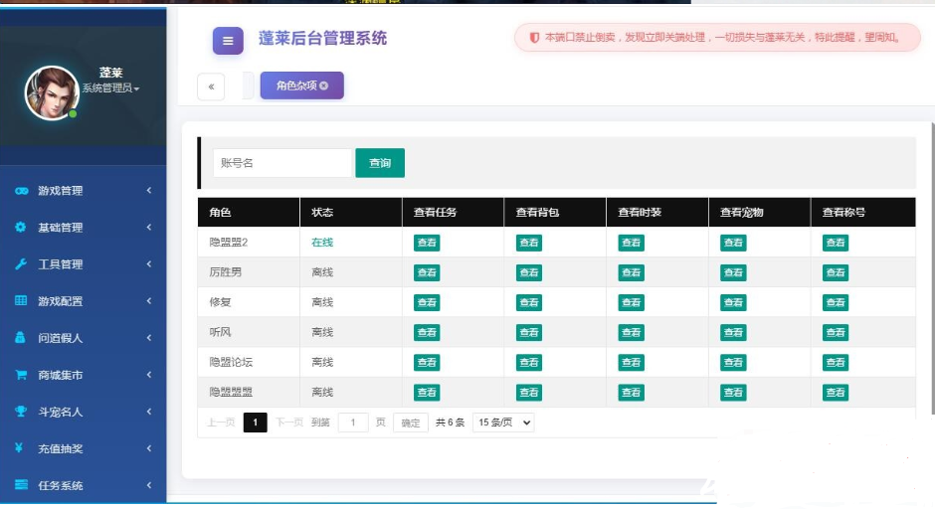Click the gear icon beside 基础管理
The image size is (935, 509).
20,227
